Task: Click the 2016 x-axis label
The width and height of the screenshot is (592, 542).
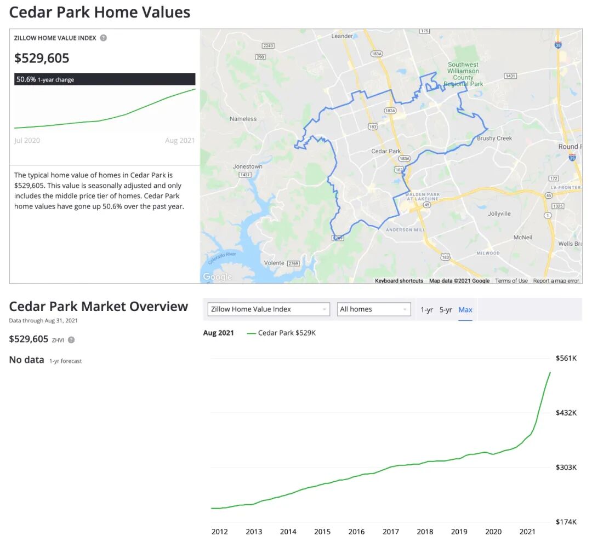Action: pyautogui.click(x=356, y=532)
